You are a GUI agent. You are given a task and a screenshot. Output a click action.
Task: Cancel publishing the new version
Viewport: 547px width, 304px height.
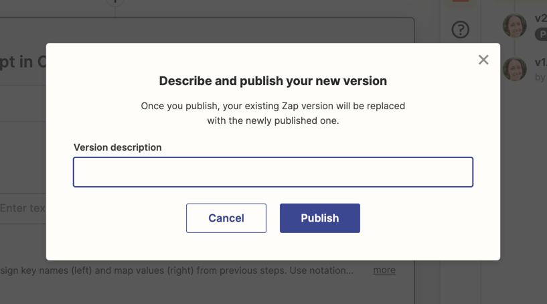(226, 218)
